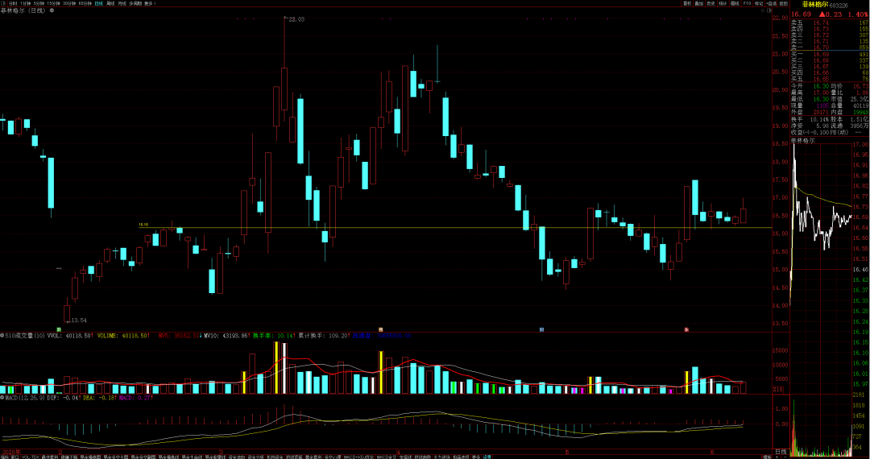Click the 外盘 20171 value
Viewport: 870px width, 459px height.
(x=821, y=111)
